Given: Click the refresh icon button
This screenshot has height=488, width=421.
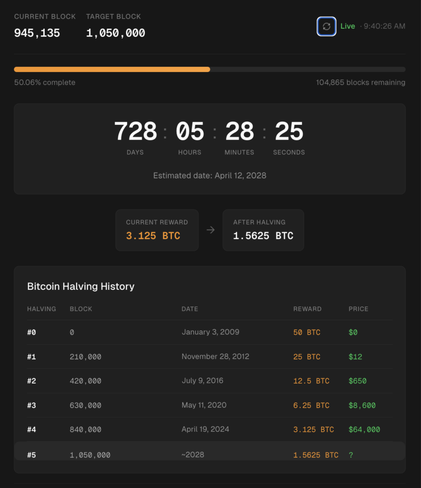Looking at the screenshot, I should pyautogui.click(x=326, y=27).
